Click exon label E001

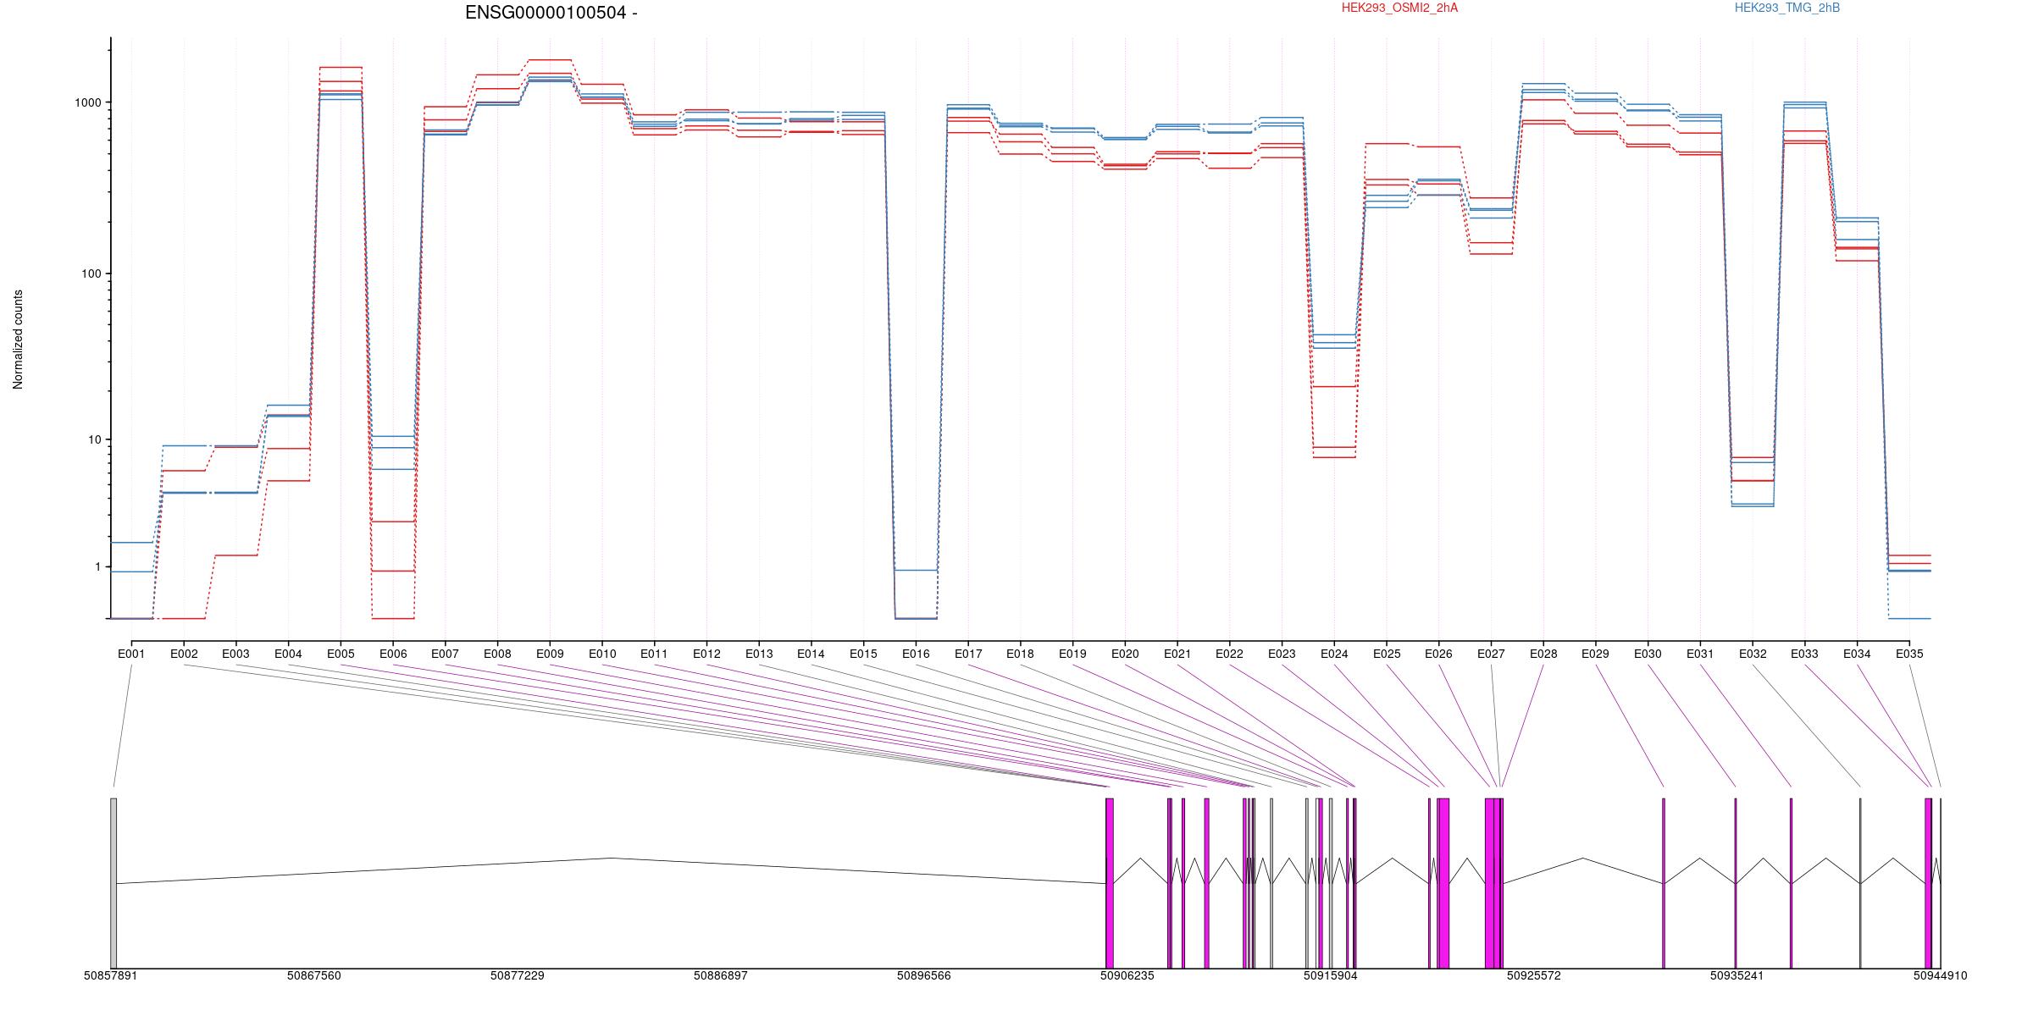pyautogui.click(x=131, y=654)
